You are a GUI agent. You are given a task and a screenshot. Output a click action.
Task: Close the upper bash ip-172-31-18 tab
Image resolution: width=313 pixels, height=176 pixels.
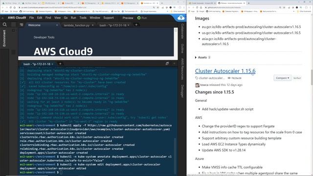[128, 25]
